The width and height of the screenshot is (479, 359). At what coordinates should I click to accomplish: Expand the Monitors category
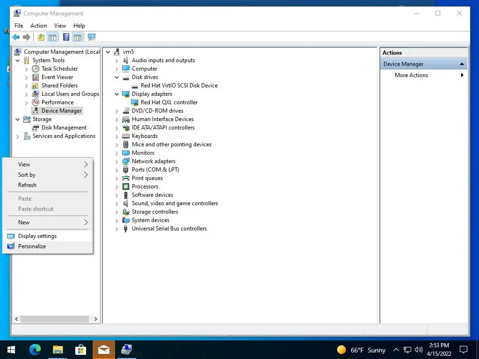[x=116, y=153]
